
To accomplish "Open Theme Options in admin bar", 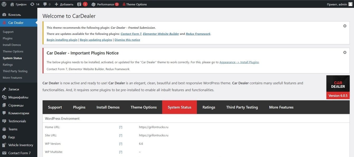I will point(135,4).
